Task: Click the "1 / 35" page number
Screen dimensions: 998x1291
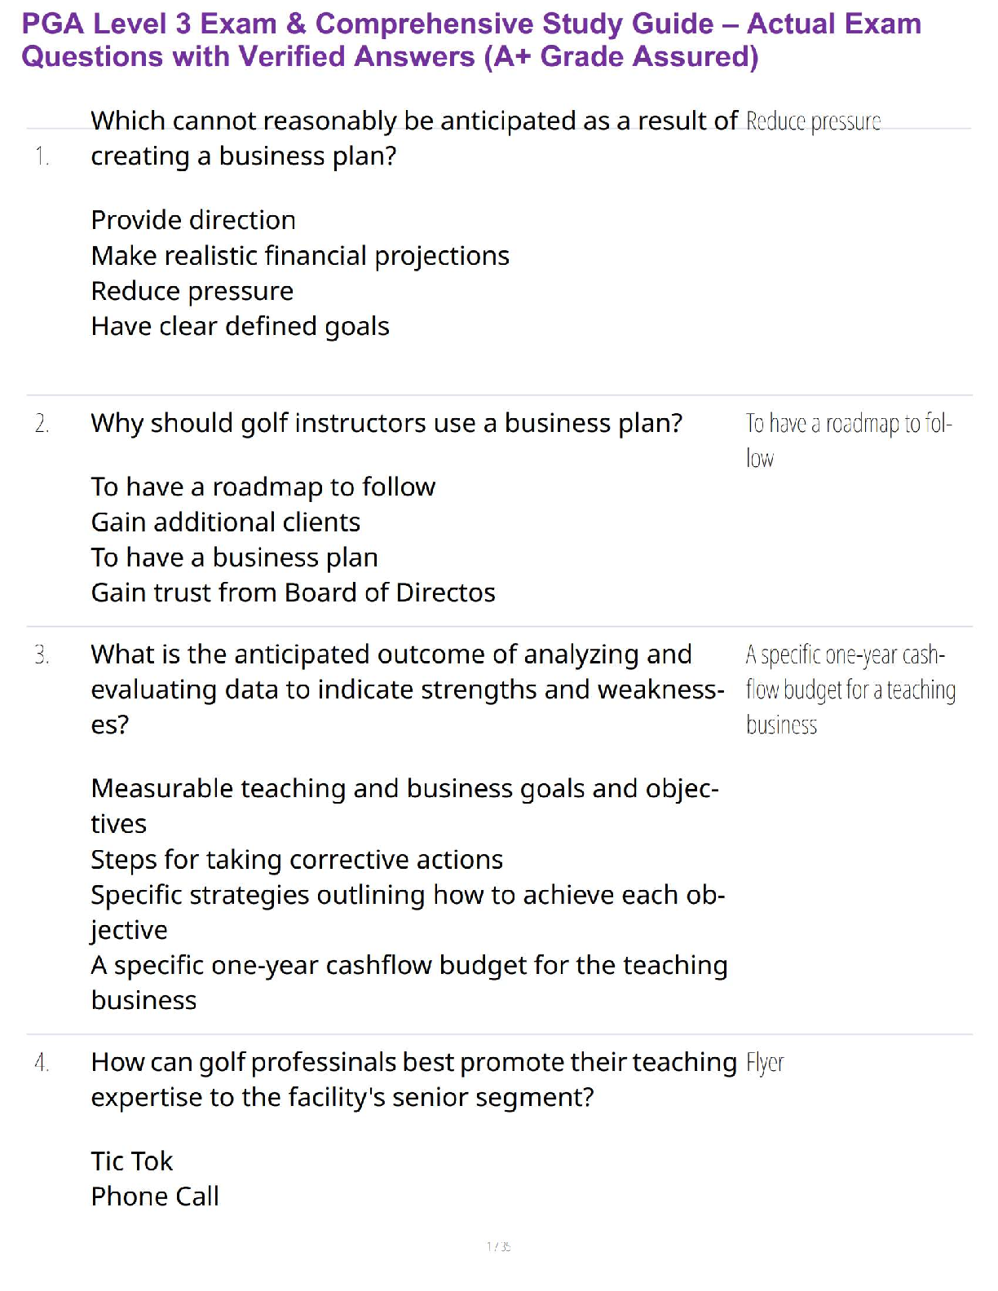Action: pos(499,1246)
